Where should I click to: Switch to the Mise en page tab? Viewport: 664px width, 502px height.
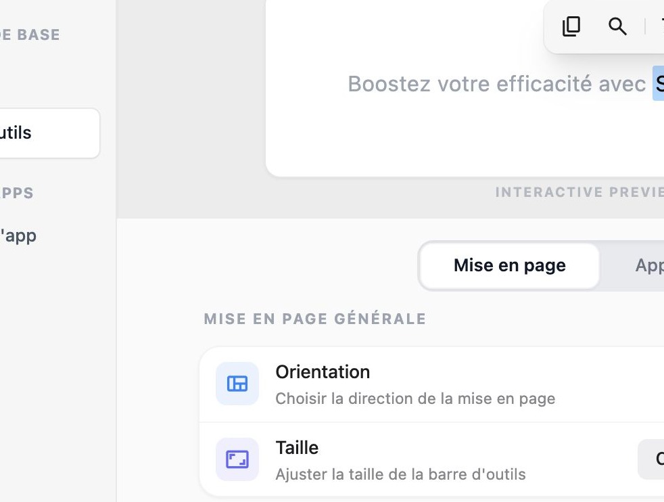(509, 266)
